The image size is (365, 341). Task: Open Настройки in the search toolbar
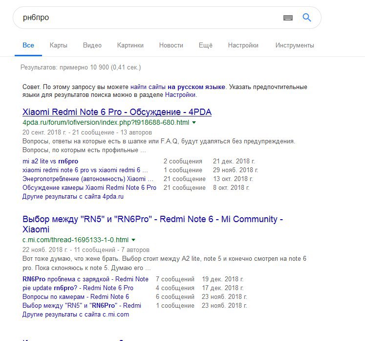[x=243, y=45]
